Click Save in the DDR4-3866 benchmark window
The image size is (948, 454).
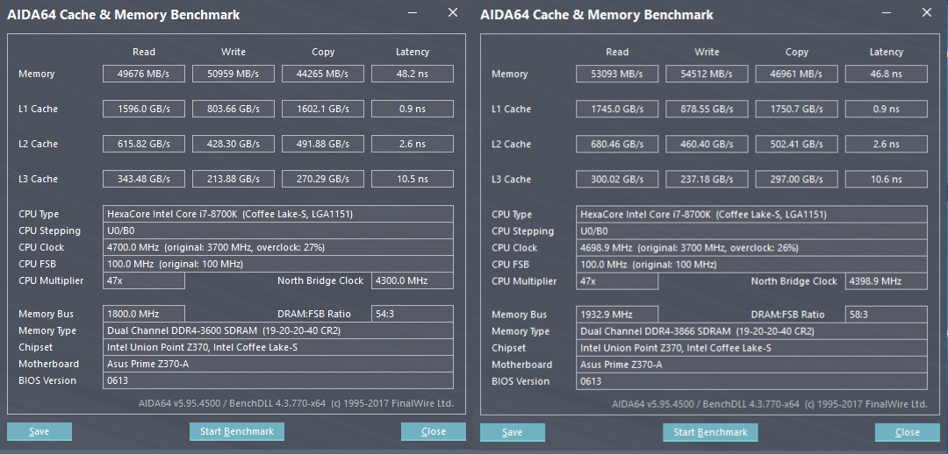pyautogui.click(x=513, y=432)
